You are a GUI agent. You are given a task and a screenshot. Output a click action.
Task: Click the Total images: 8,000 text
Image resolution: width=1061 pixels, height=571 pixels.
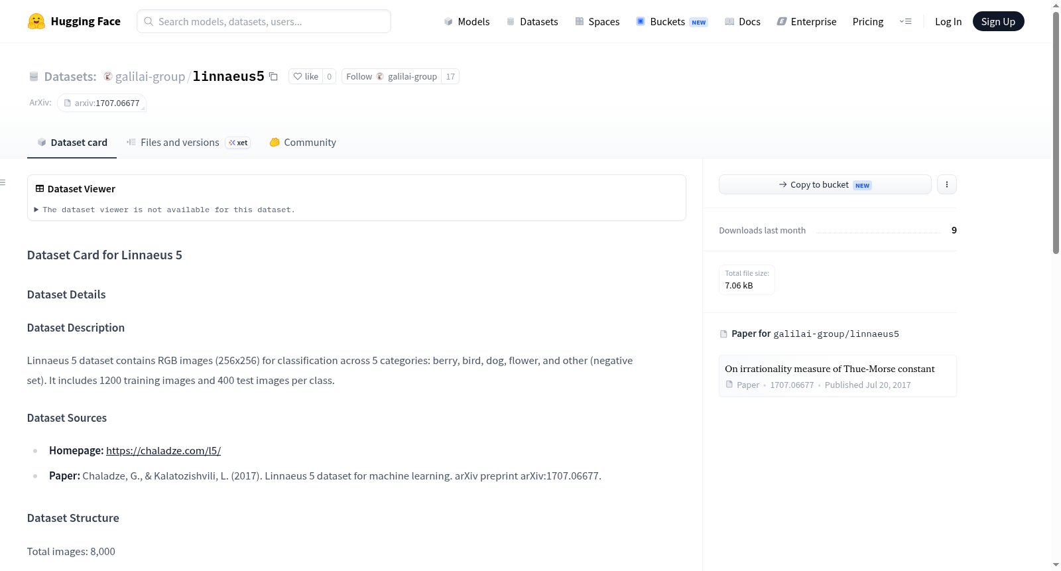(71, 551)
